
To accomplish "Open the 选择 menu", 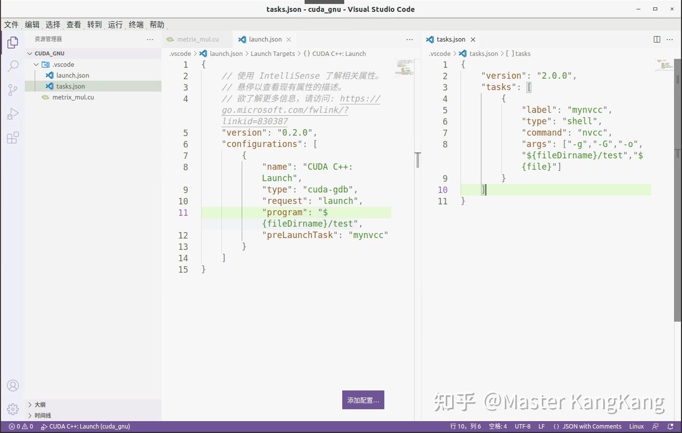I will [53, 25].
